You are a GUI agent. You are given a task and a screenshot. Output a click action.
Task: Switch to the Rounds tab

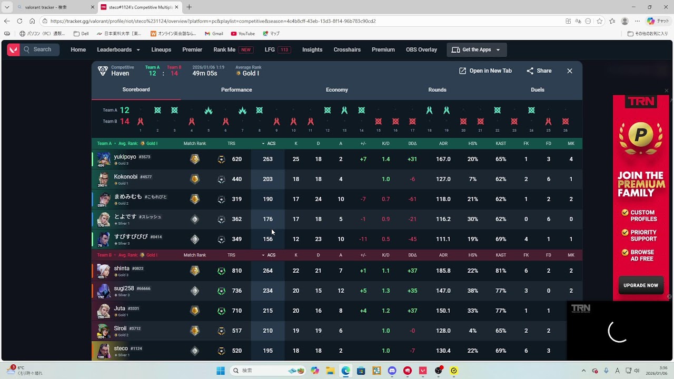[x=437, y=89]
